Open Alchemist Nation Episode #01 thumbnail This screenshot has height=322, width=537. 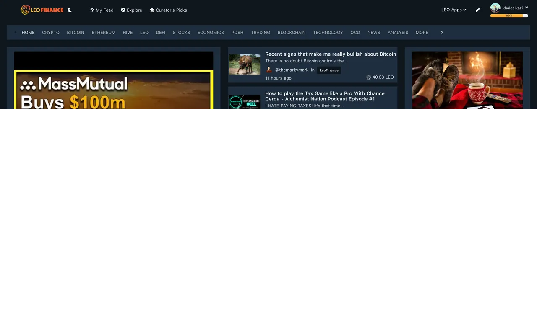pos(245,102)
